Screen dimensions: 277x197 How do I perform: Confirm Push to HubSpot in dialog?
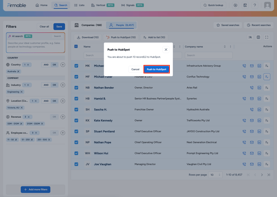(x=156, y=69)
